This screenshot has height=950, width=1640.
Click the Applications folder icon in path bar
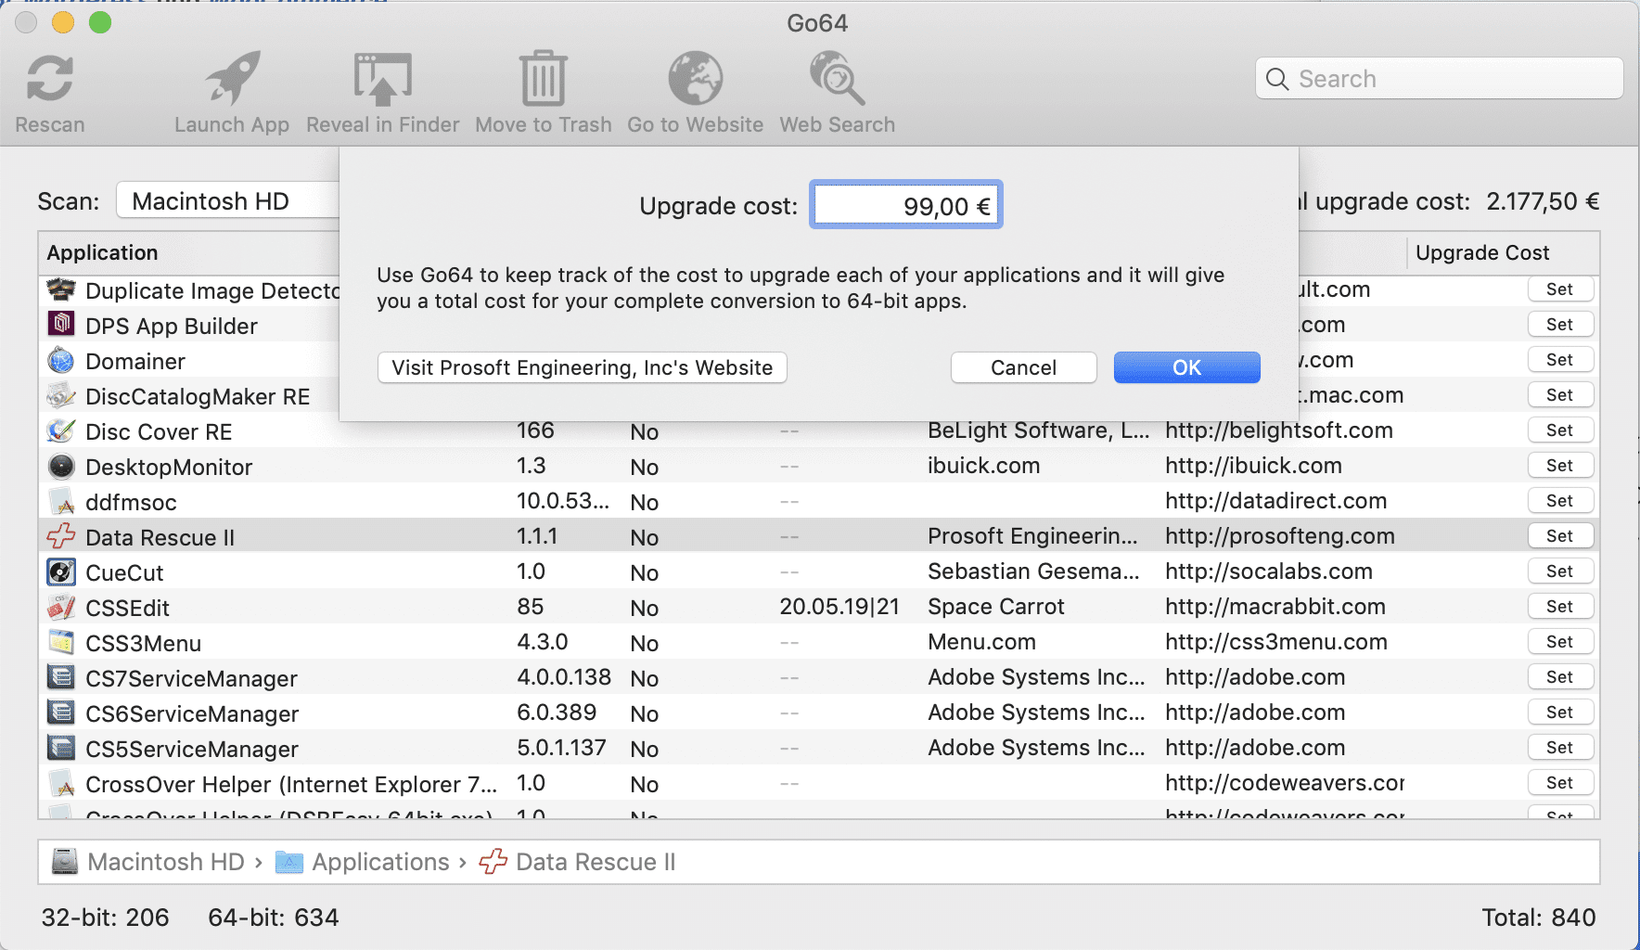click(x=289, y=862)
